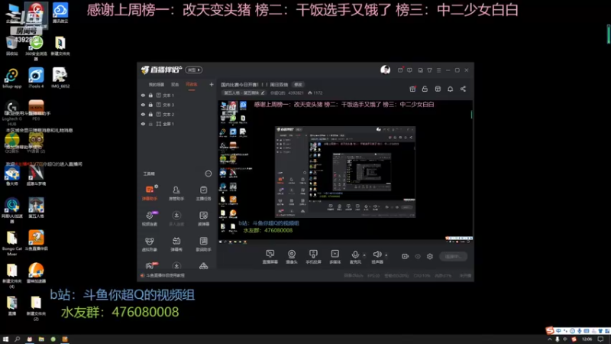Hide the 文本 1 source layer

coord(143,95)
